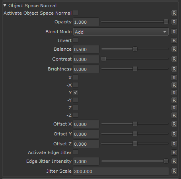Turn on Activate Edge Jitter
The image size is (181, 179).
coord(76,152)
